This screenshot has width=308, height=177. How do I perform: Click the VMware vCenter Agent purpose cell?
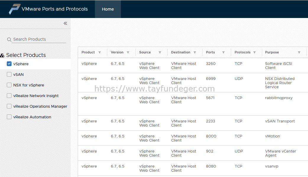tap(281, 153)
